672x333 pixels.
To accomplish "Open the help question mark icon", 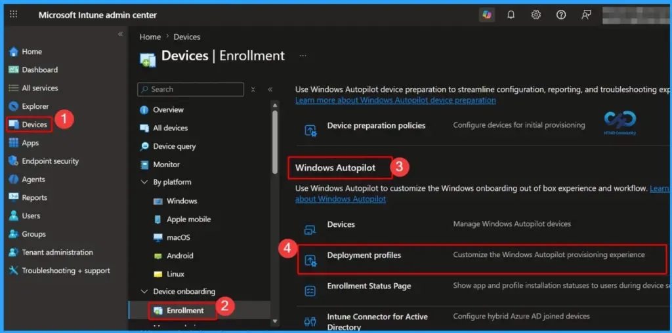I will pyautogui.click(x=561, y=15).
